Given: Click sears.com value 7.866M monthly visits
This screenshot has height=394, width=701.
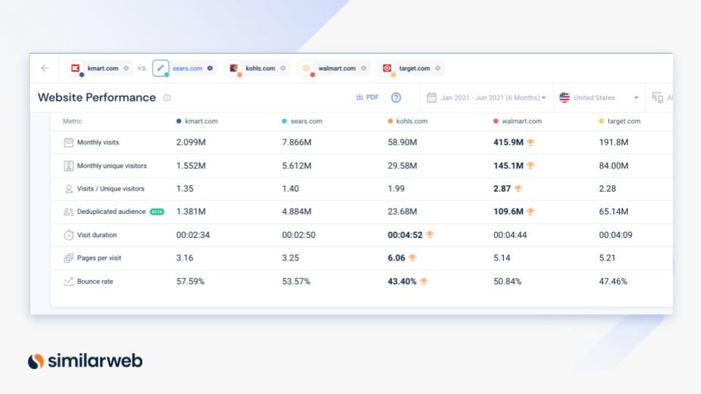Looking at the screenshot, I should pyautogui.click(x=296, y=142).
